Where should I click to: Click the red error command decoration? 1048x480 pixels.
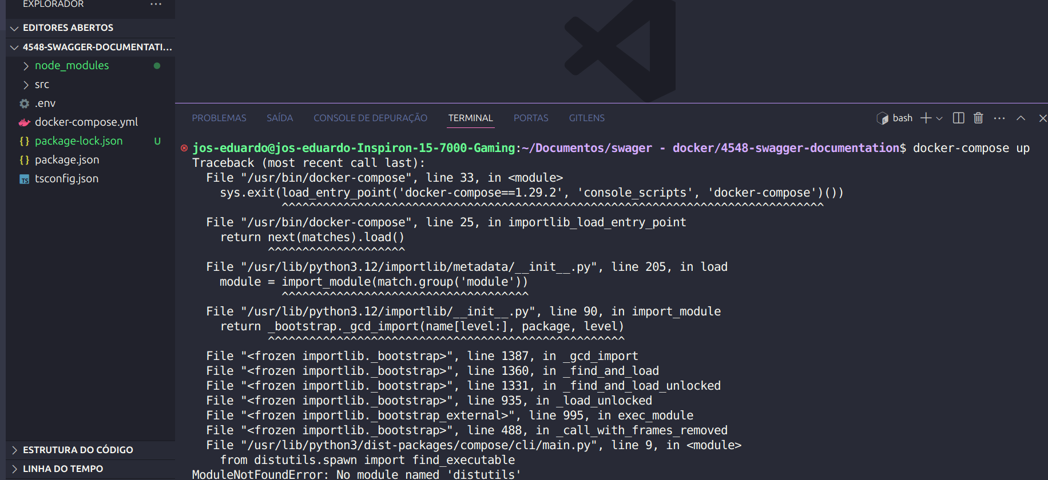point(184,148)
